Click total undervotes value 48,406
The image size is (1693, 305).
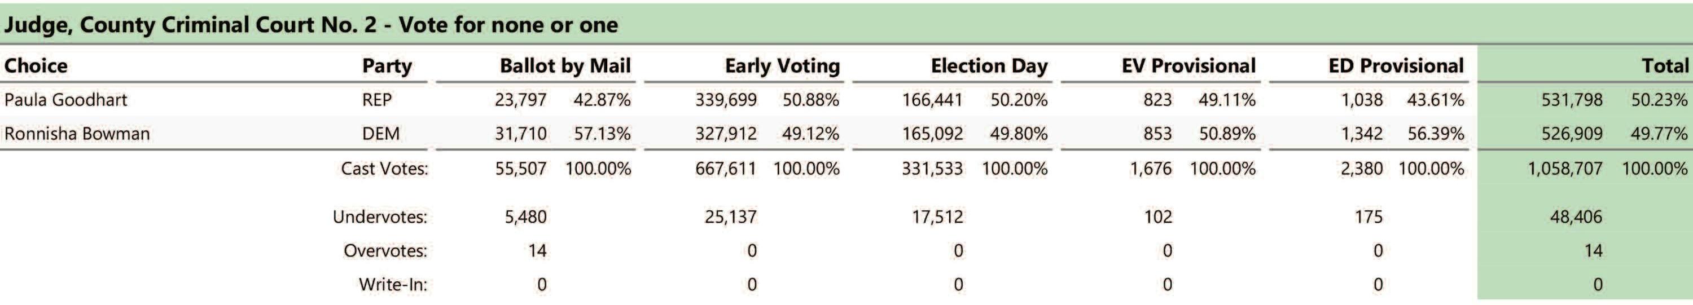(1576, 216)
